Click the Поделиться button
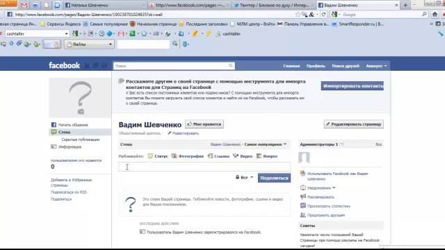 pyautogui.click(x=274, y=178)
